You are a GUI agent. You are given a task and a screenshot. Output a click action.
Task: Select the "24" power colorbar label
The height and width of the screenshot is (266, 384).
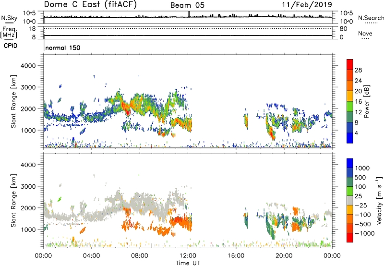pyautogui.click(x=358, y=81)
